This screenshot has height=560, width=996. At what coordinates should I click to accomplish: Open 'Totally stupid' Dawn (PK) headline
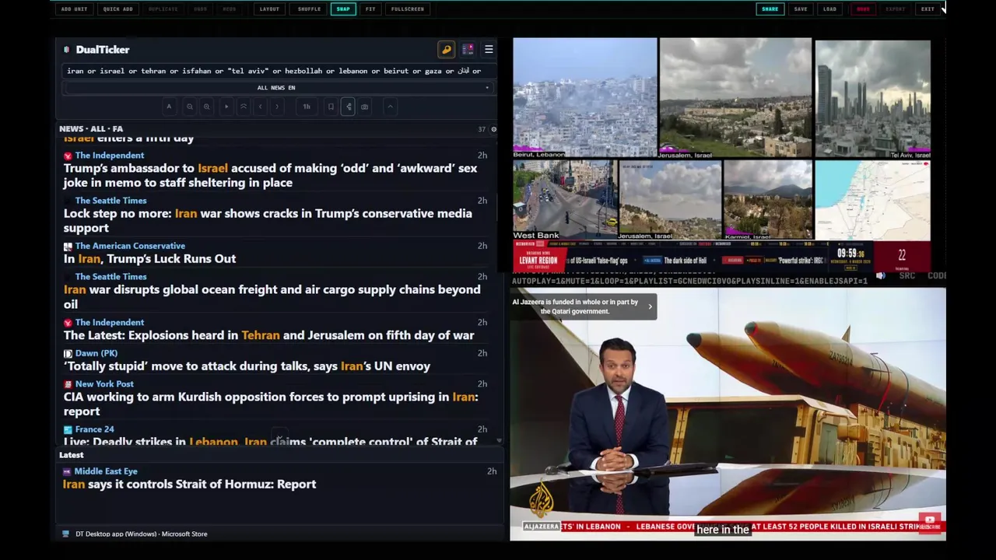pyautogui.click(x=247, y=366)
